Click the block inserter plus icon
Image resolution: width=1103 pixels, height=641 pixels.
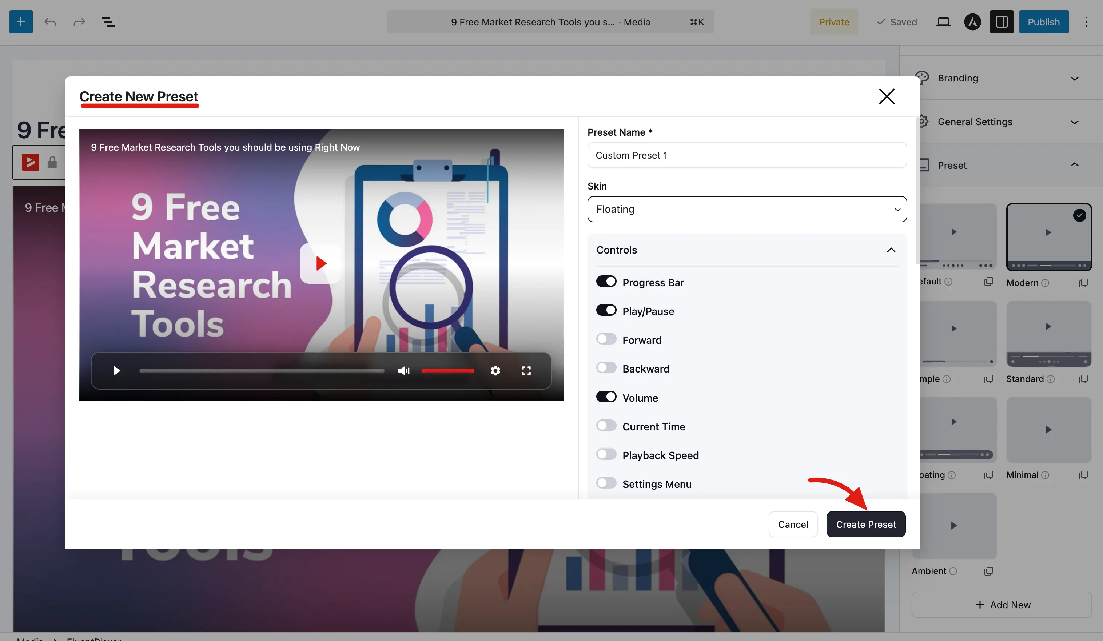21,22
